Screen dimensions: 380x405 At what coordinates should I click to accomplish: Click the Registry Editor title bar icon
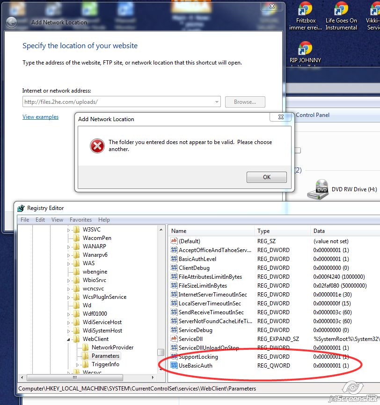(21, 208)
